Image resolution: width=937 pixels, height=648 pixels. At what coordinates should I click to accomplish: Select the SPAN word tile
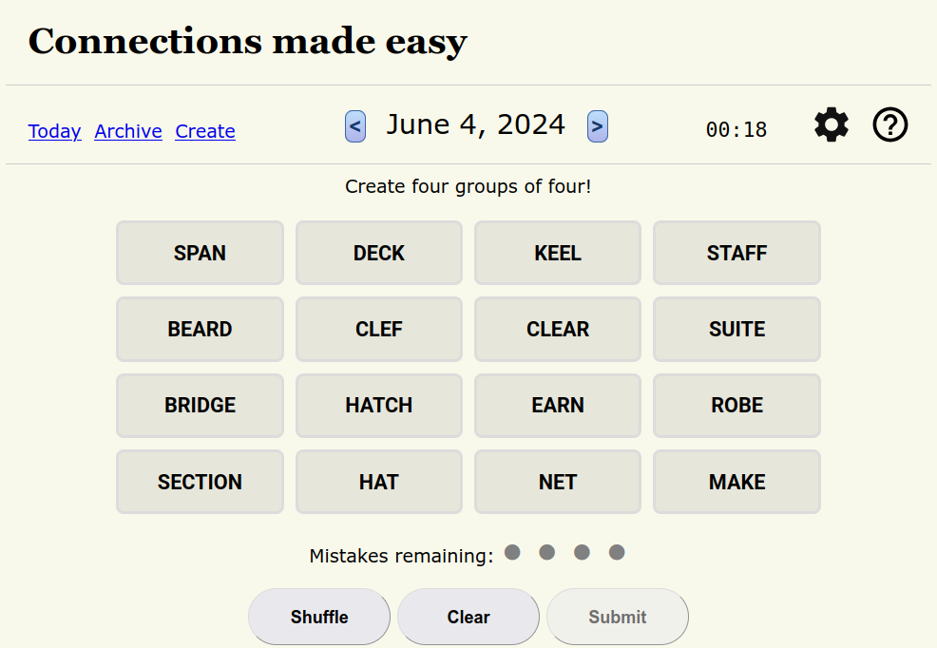point(200,253)
